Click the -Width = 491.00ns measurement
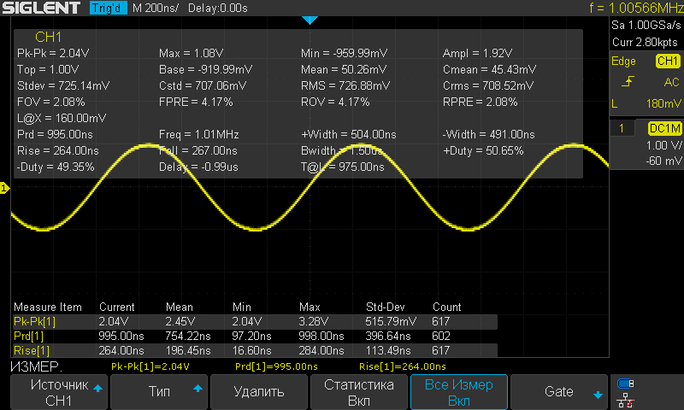The image size is (684, 410). (488, 135)
